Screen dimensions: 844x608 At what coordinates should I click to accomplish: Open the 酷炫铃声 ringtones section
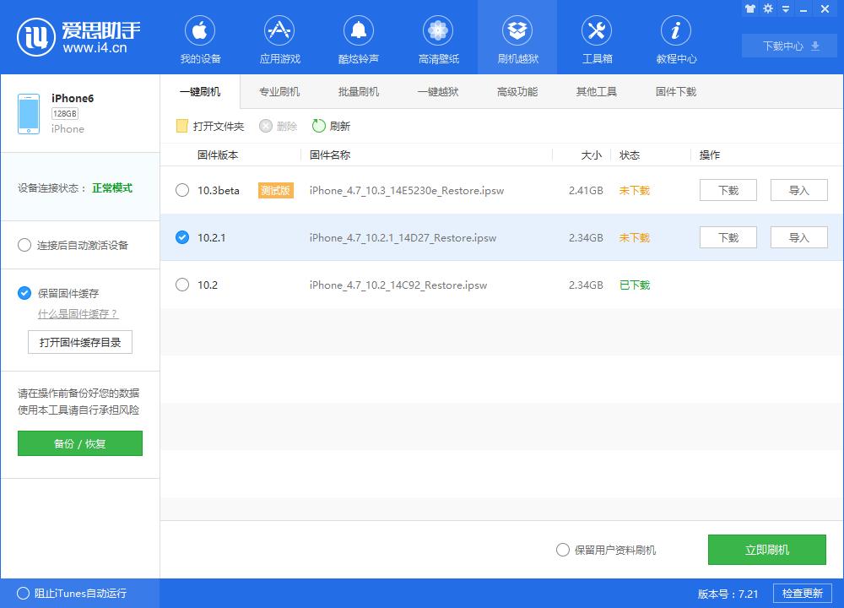click(x=359, y=37)
